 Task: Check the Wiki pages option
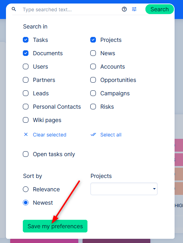(26, 120)
